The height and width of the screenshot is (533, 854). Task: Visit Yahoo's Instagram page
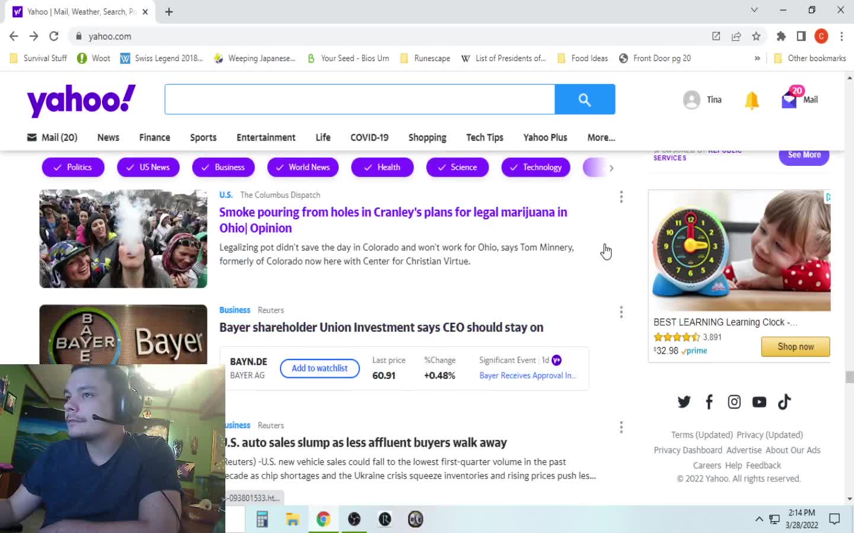(734, 402)
